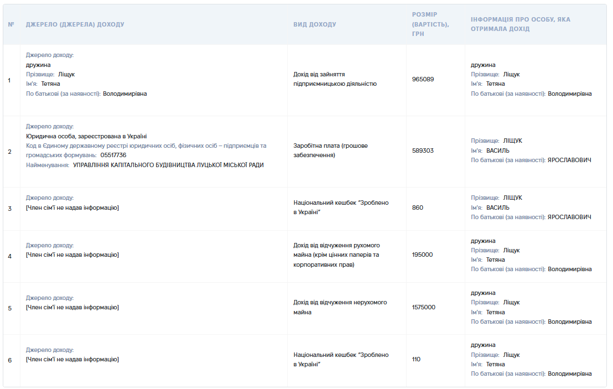Click ІНФОРМАЦІЯ ПРО ОСОБУ, ЯКА ОТРИМАЛА ДОХІД header

pyautogui.click(x=521, y=24)
